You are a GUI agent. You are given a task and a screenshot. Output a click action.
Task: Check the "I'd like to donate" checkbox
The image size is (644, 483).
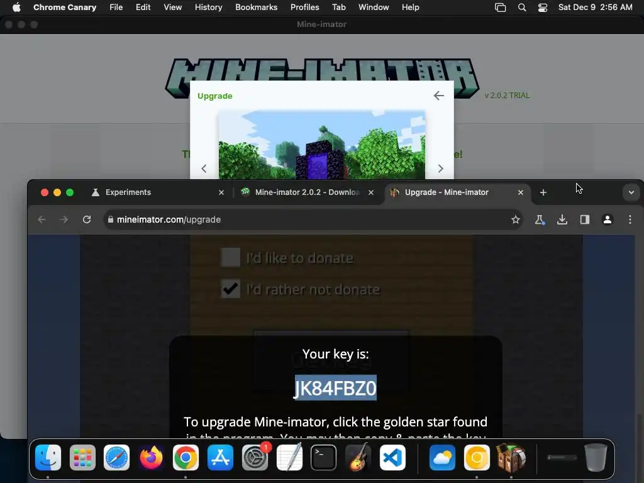pos(230,257)
